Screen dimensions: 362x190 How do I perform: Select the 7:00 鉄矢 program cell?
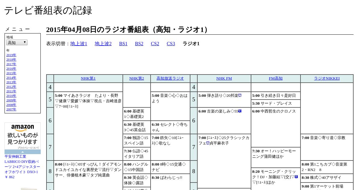170,147
